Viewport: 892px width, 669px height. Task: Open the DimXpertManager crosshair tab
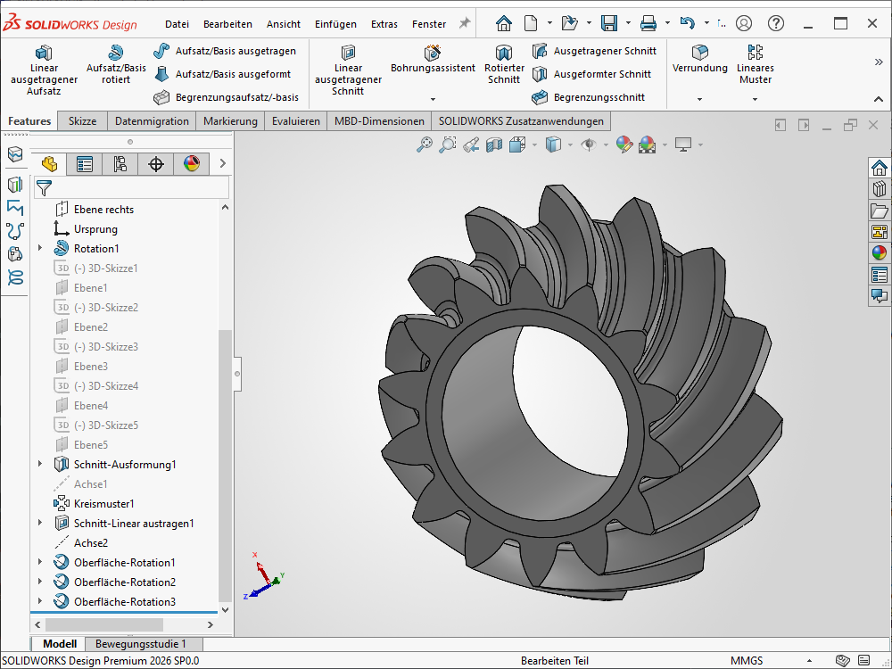click(156, 163)
